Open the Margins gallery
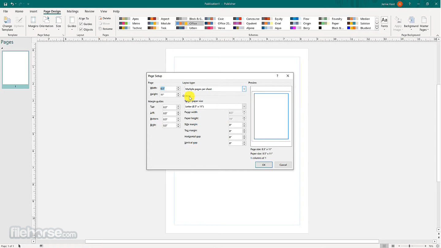Image resolution: width=441 pixels, height=248 pixels. click(x=33, y=24)
